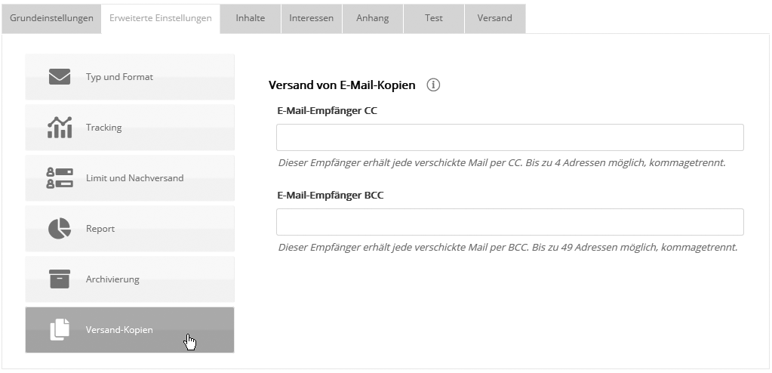Click the copy documents icon for Versand-Kopien
The width and height of the screenshot is (772, 373).
[x=60, y=330]
